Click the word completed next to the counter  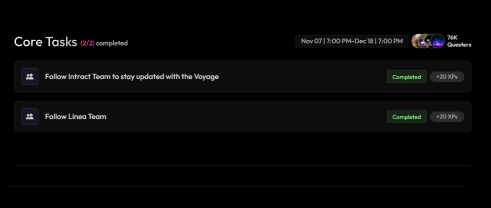(112, 43)
